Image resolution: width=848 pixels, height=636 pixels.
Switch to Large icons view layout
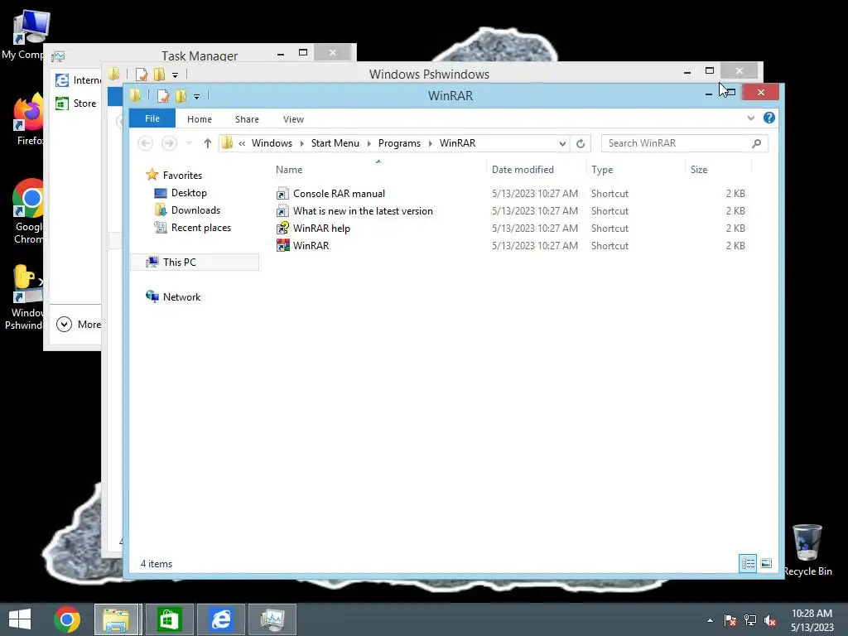766,563
